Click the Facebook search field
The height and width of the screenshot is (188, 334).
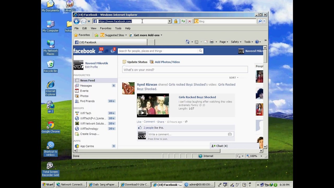click(158, 51)
